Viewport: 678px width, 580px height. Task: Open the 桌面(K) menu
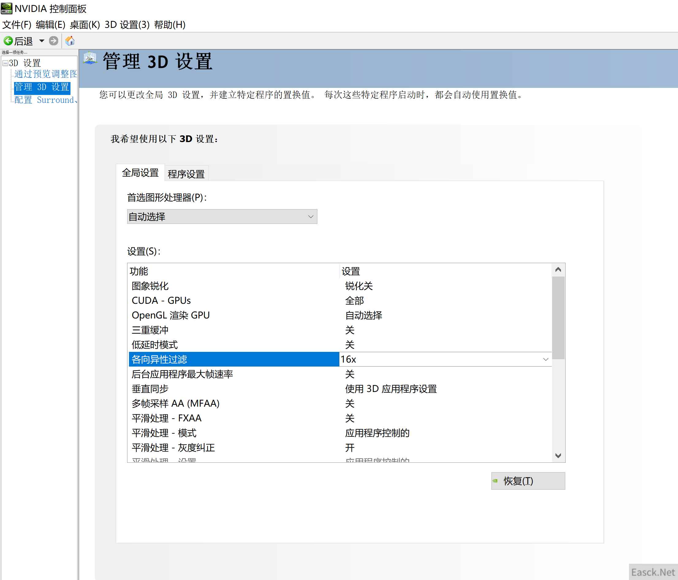(x=85, y=24)
